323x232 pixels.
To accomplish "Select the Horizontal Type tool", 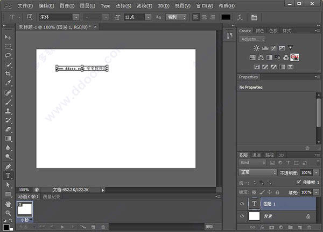I will [x=8, y=176].
